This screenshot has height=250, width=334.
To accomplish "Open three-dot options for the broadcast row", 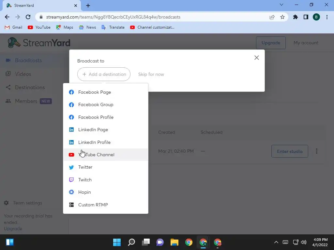I will tap(316, 151).
